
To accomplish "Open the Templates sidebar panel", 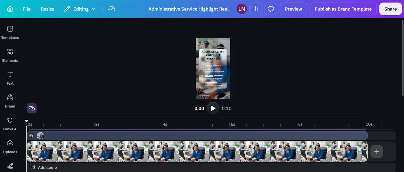I will [10, 32].
